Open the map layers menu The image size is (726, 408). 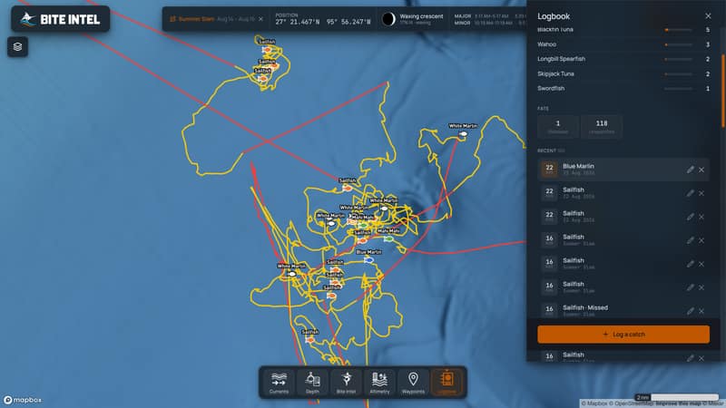tap(17, 47)
